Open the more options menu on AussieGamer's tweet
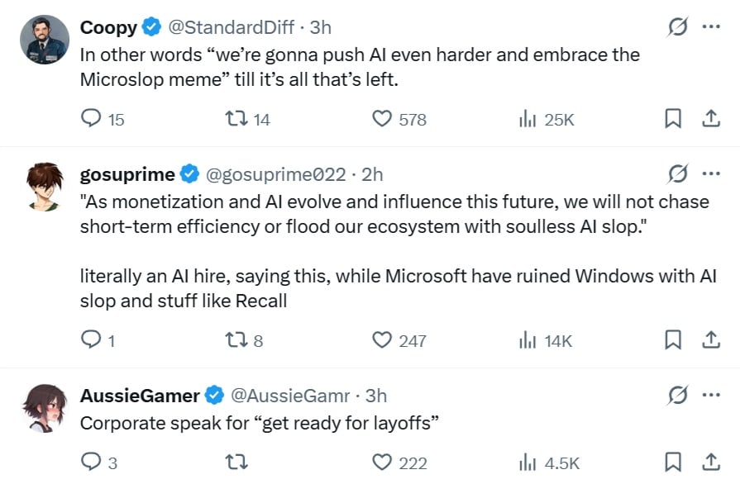The image size is (740, 484). coord(712,395)
